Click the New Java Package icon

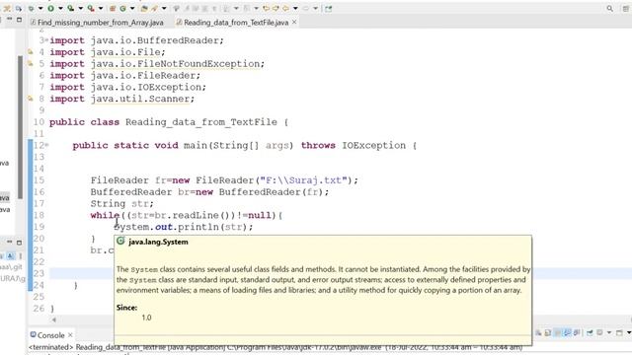[x=112, y=8]
